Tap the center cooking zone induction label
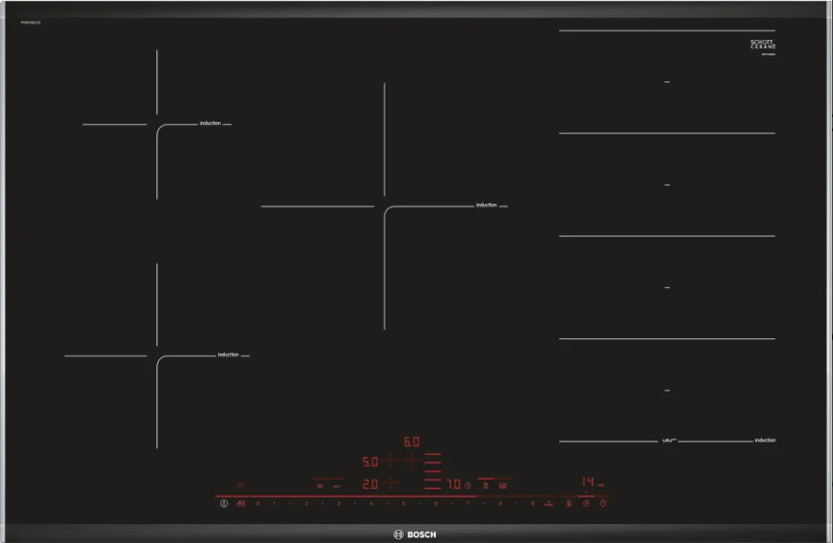Viewport: 833px width, 543px height. click(x=486, y=205)
